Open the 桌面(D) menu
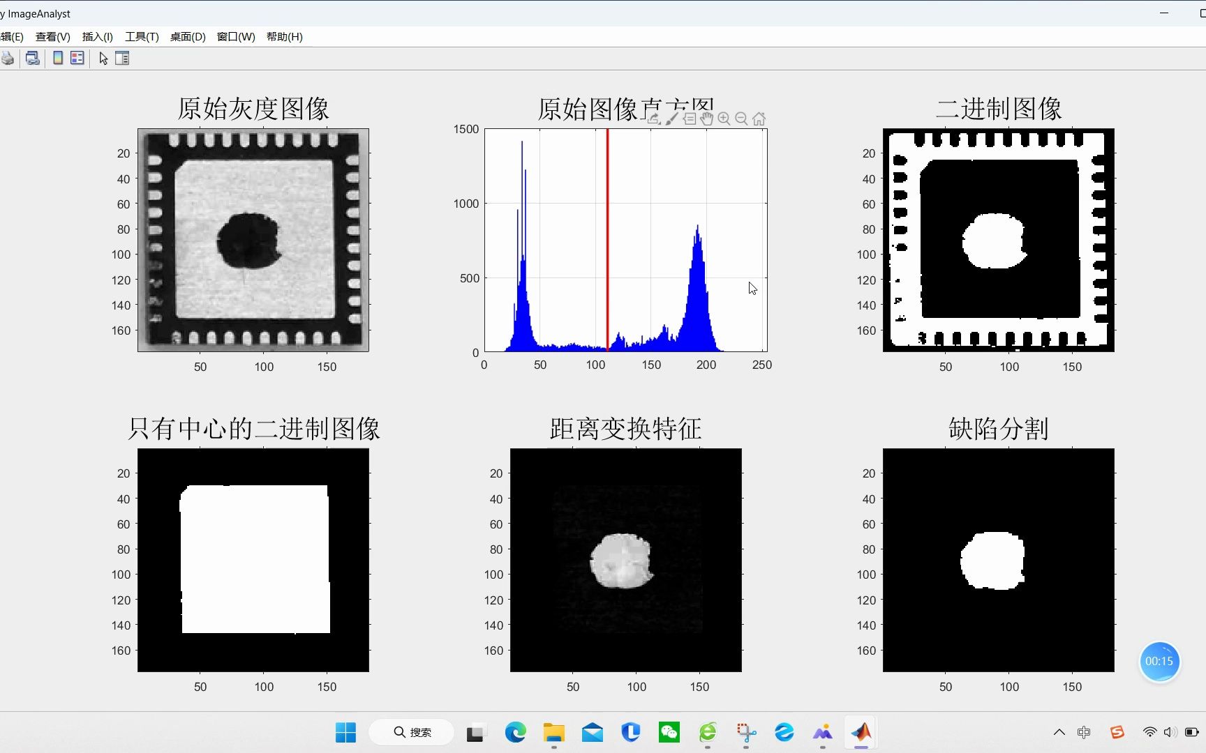1206x753 pixels. pyautogui.click(x=188, y=37)
